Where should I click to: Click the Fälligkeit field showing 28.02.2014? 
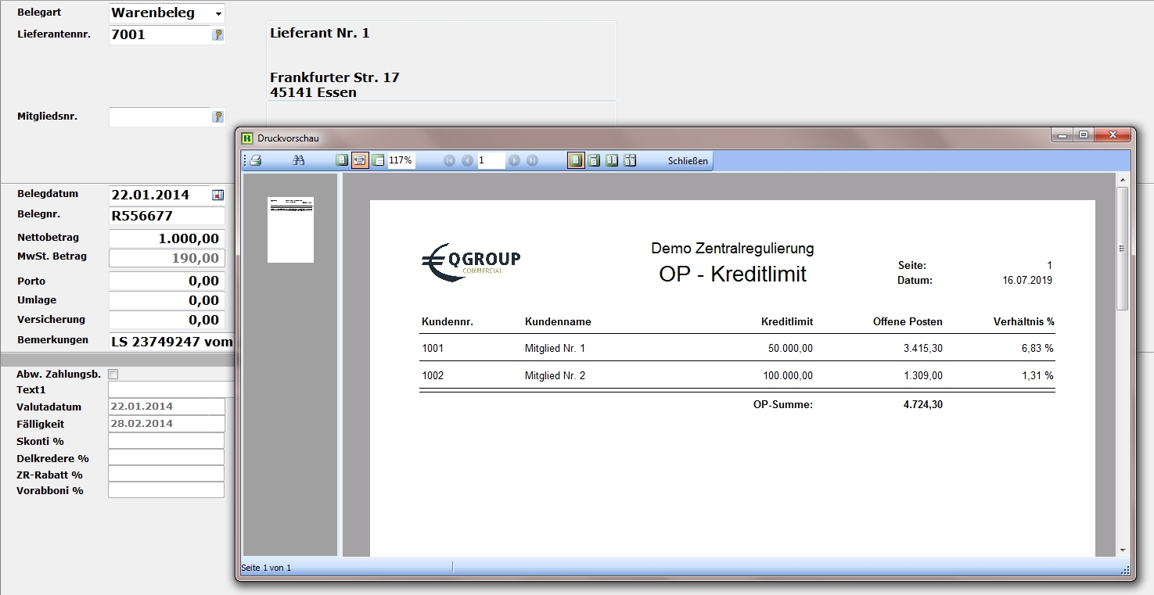pos(167,424)
